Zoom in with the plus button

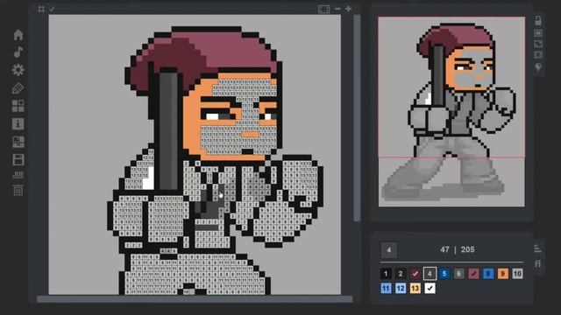349,9
